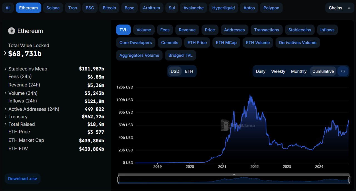Expand the Total Raised row
Viewport: 356px width, 191px height.
(6, 124)
